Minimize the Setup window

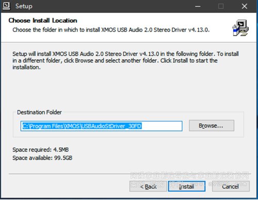(x=198, y=6)
